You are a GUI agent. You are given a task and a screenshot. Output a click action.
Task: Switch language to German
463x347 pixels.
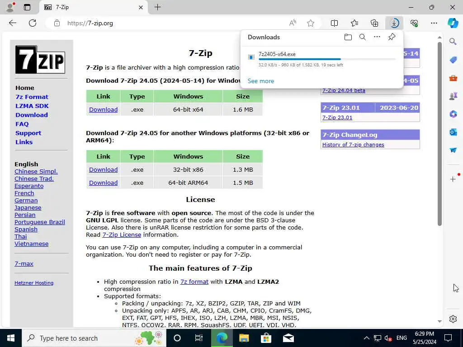tap(26, 200)
